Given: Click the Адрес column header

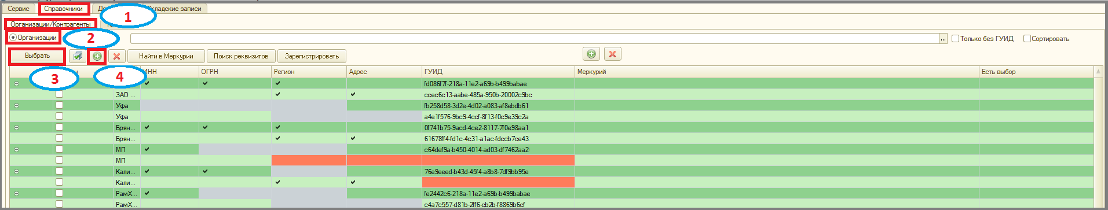Looking at the screenshot, I should (x=384, y=72).
